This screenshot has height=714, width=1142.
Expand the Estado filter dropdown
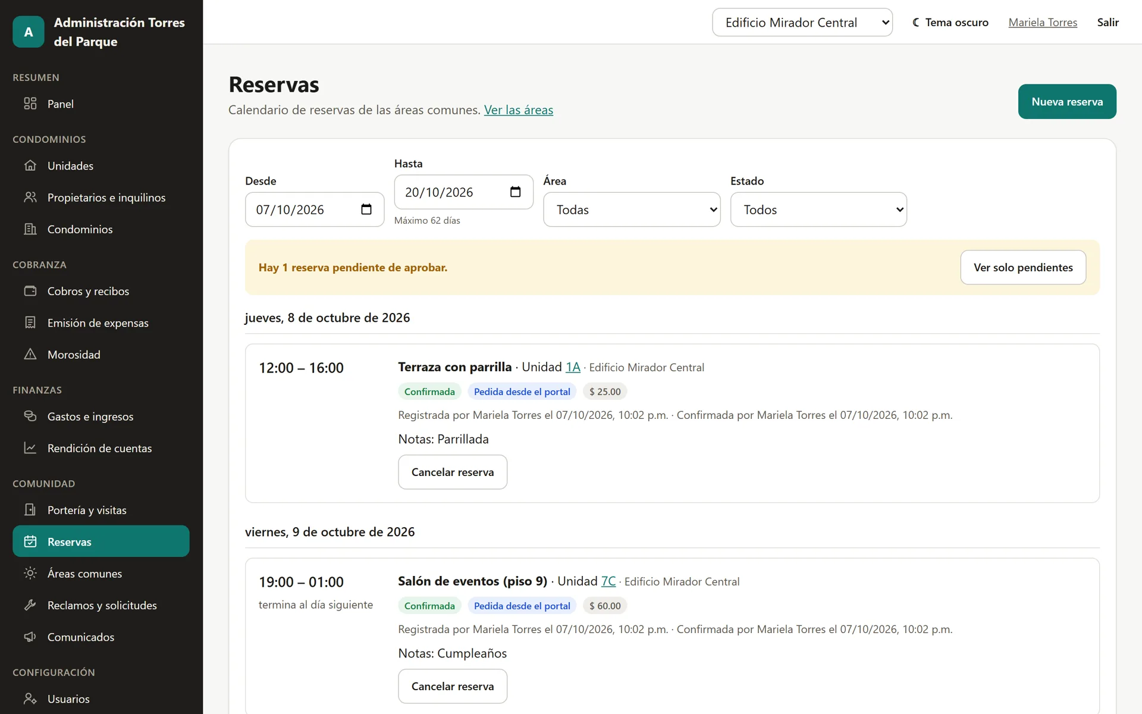[x=818, y=209]
